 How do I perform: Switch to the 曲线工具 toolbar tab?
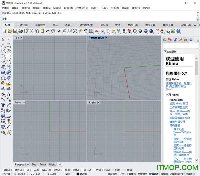(x=133, y=25)
